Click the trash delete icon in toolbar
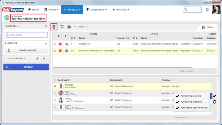The image size is (222, 125). [x=54, y=27]
